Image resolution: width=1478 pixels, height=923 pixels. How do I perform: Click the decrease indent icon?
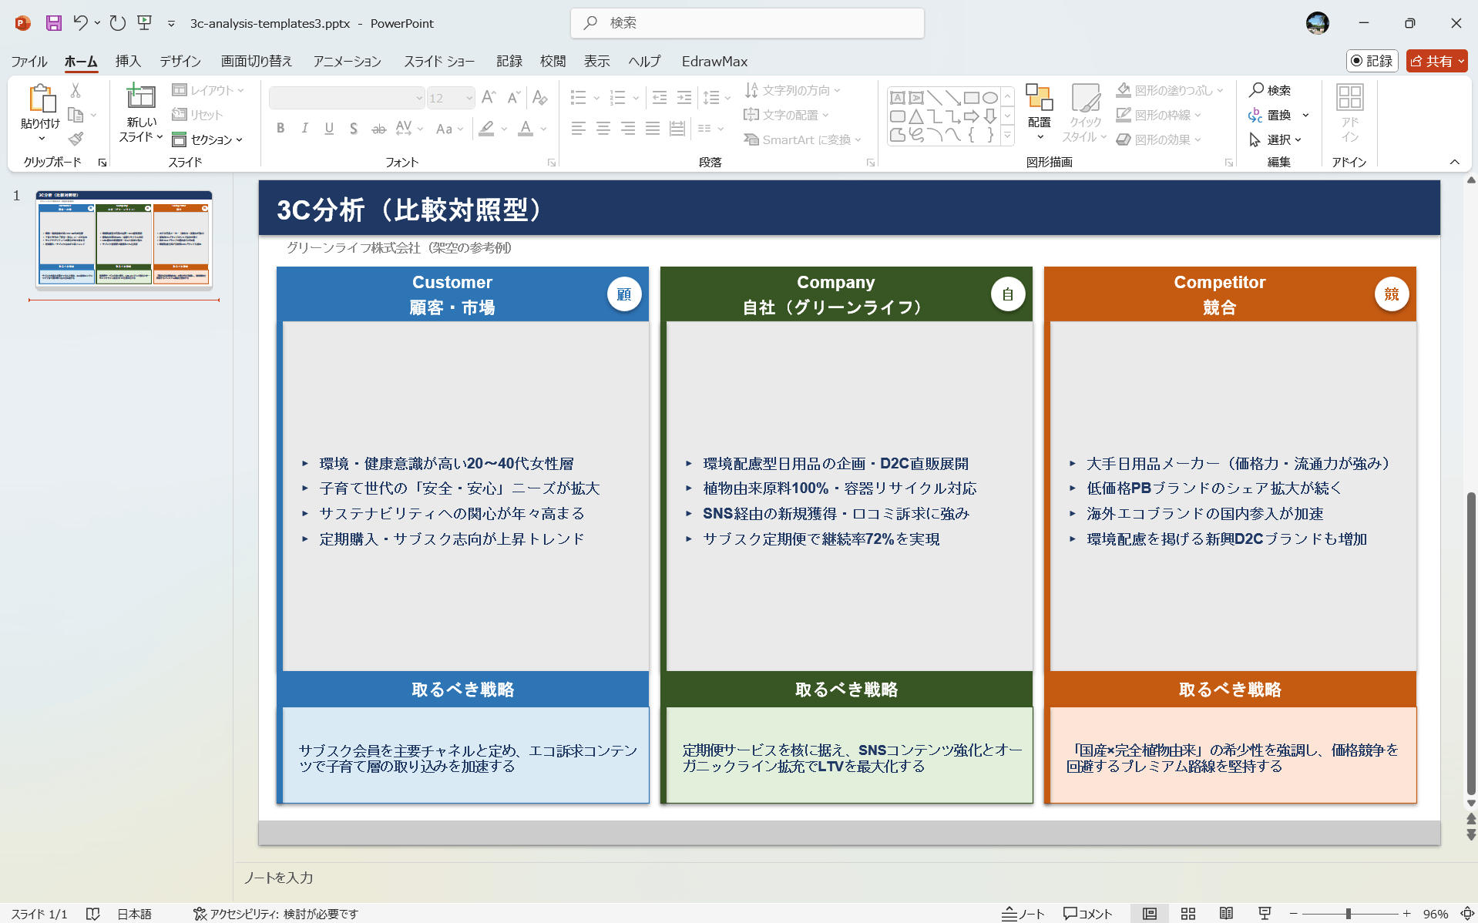pos(660,97)
